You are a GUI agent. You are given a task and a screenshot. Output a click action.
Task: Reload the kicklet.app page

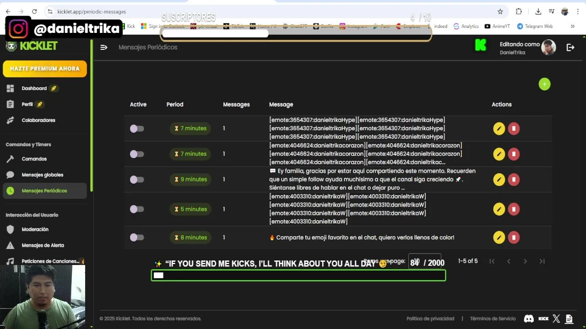[34, 11]
